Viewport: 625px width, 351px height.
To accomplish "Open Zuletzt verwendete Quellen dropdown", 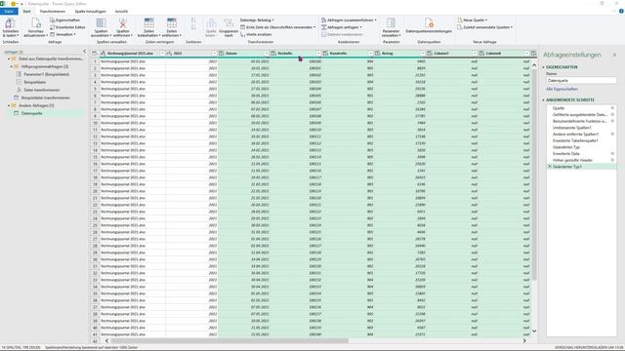I will (485, 27).
